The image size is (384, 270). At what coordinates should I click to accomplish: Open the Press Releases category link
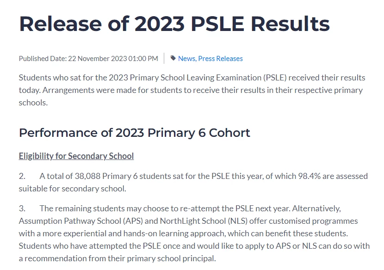tap(220, 59)
